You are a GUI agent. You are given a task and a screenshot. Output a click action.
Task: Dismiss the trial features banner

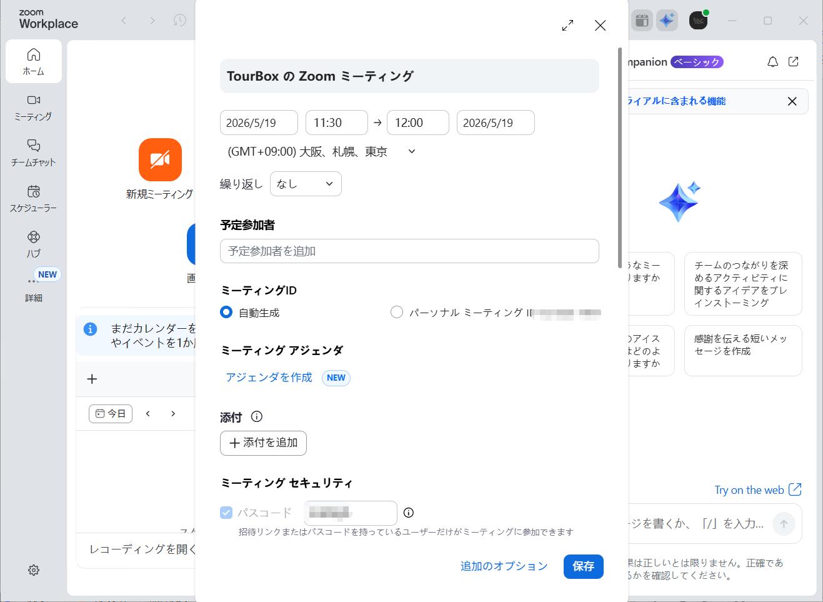[792, 101]
